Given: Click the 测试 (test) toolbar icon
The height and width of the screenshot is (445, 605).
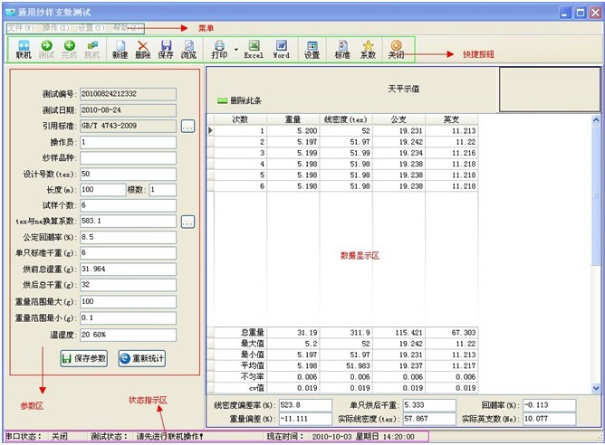Looking at the screenshot, I should [x=47, y=49].
